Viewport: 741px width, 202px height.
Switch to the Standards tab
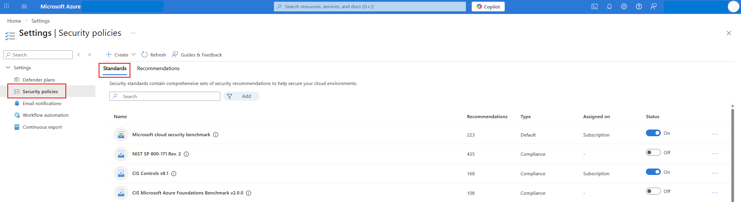[115, 68]
